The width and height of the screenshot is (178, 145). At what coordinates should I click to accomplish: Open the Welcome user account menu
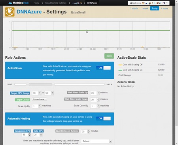tap(149, 3)
